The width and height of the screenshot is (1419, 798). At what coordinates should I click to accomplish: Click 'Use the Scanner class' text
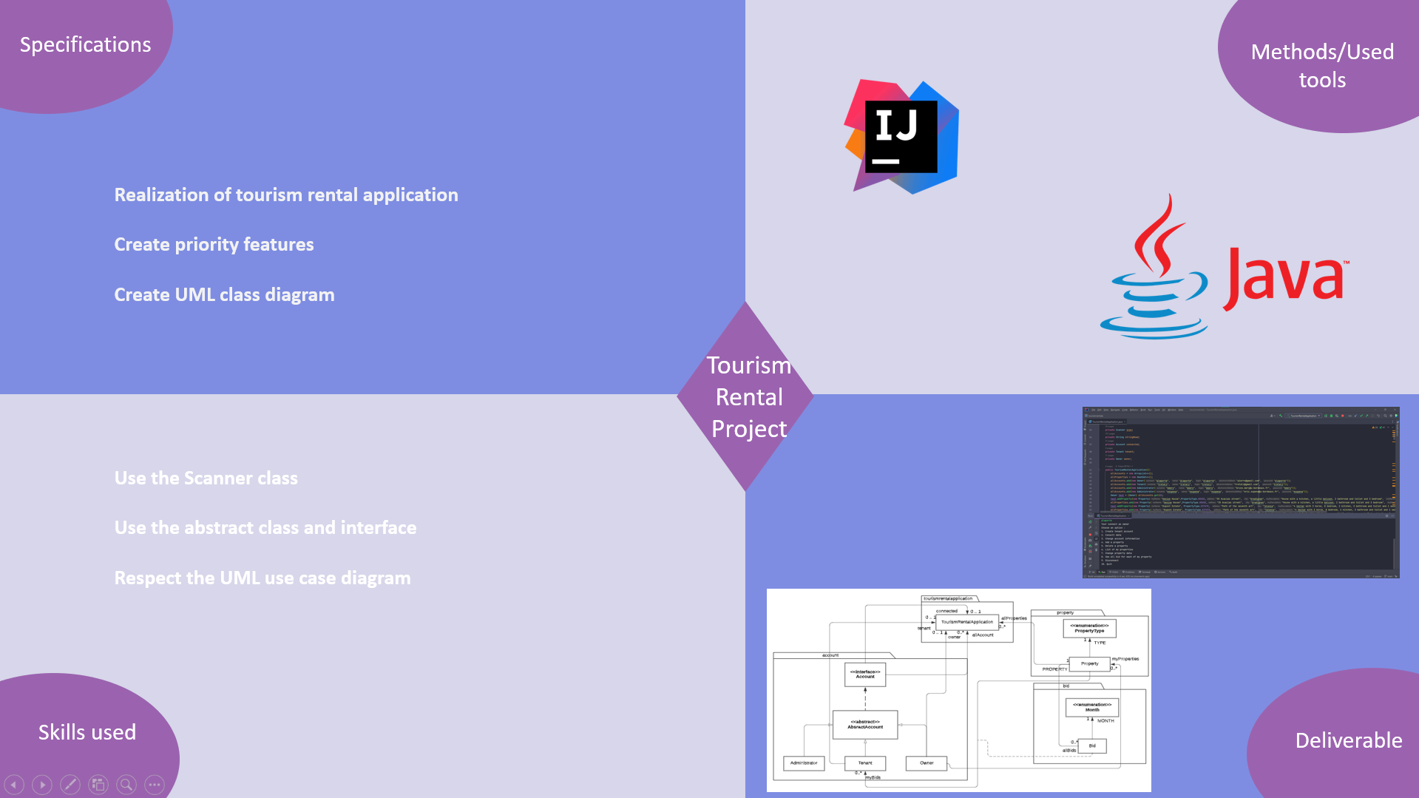point(206,478)
